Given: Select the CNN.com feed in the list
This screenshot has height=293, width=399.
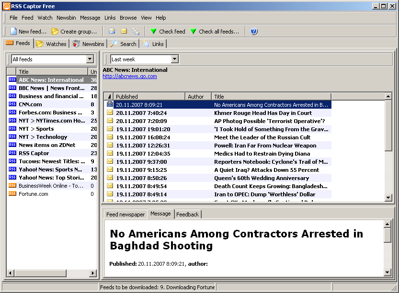Looking at the screenshot, I should pyautogui.click(x=30, y=104).
